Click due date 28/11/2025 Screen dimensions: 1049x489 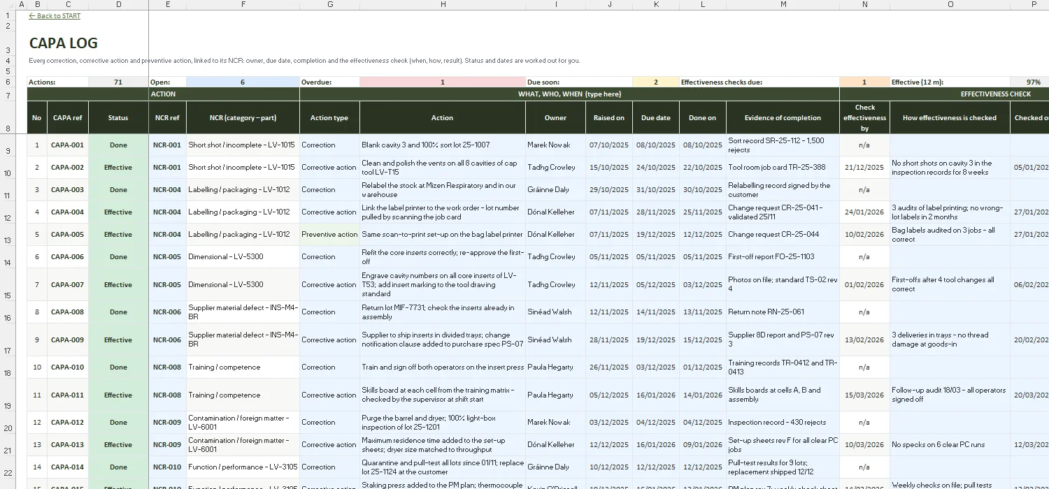click(x=656, y=212)
